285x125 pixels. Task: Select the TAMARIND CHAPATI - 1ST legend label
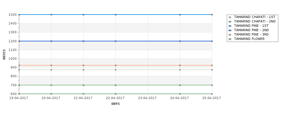coord(255,17)
